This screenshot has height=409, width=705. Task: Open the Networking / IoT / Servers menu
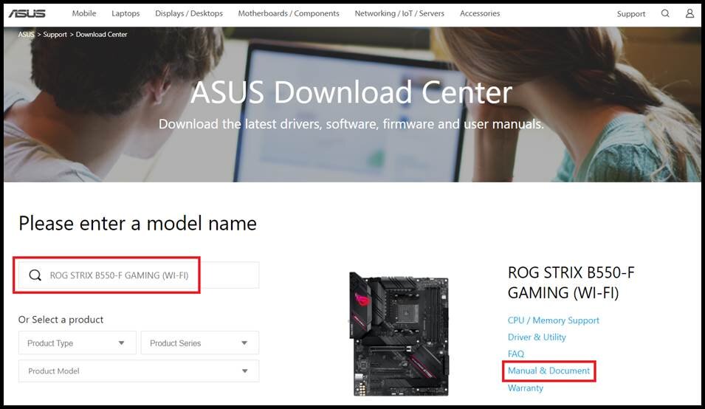(x=399, y=13)
